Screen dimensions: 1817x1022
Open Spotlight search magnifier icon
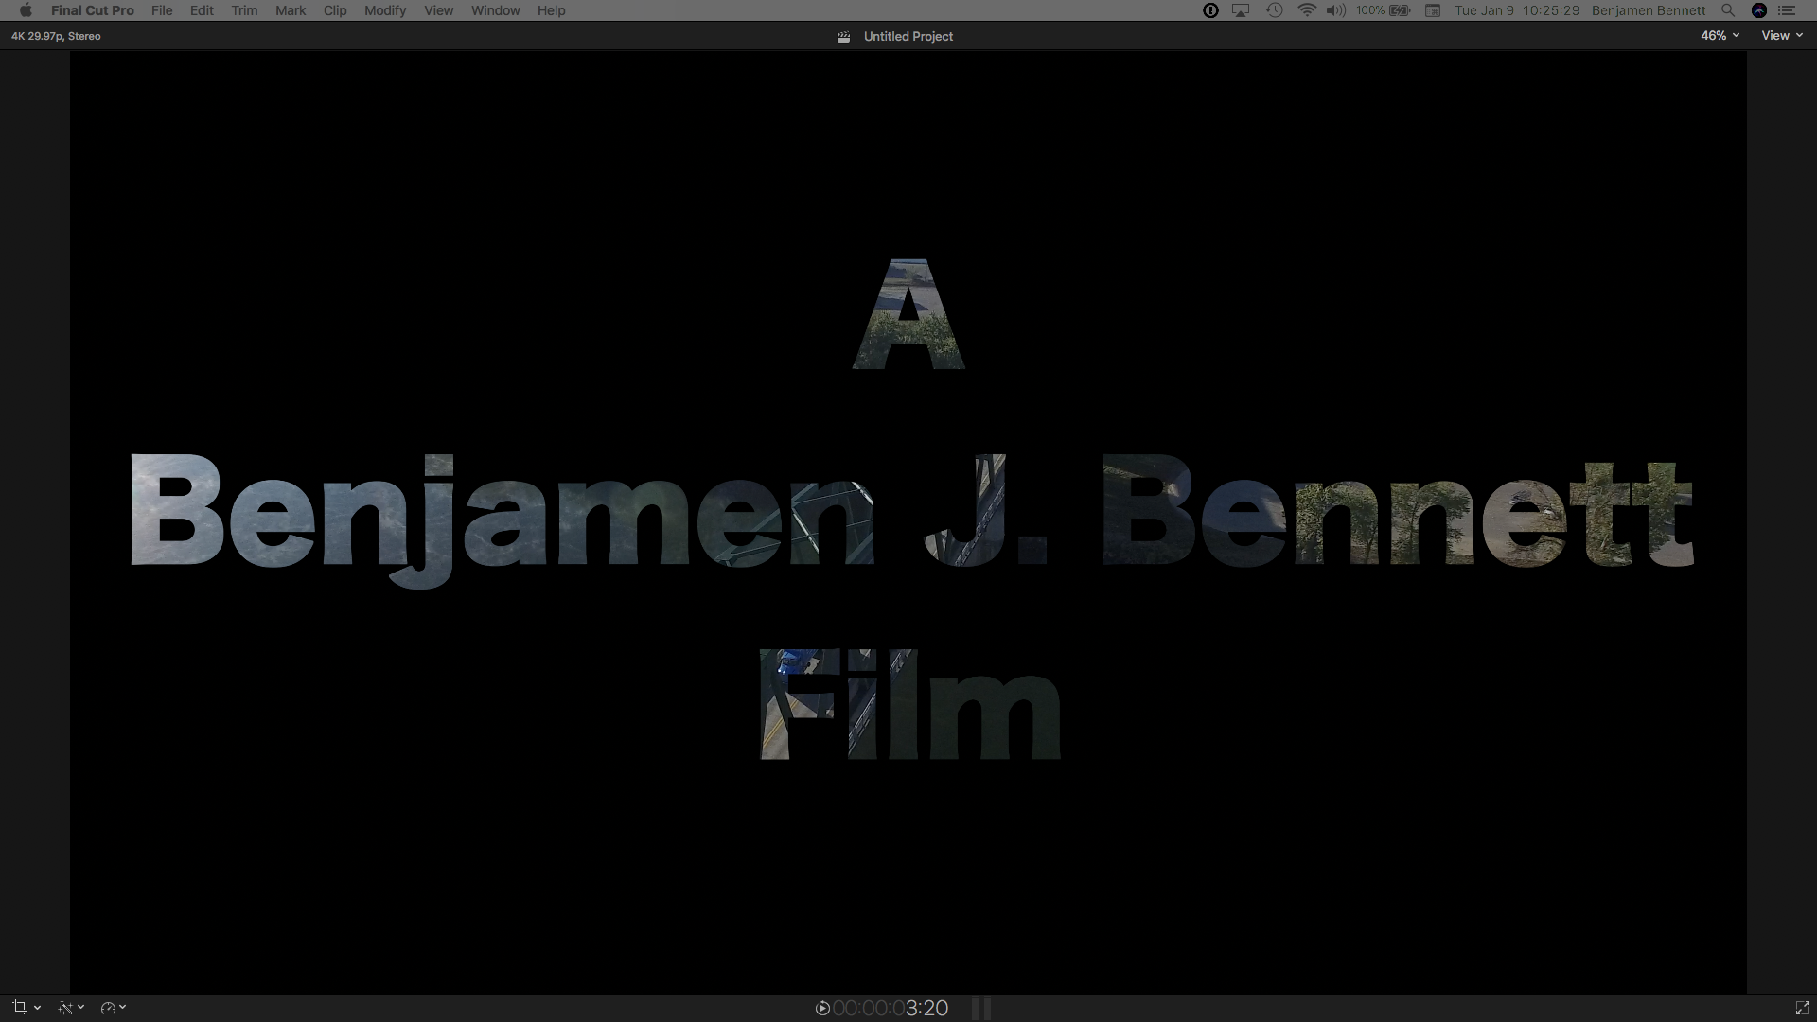point(1728,10)
